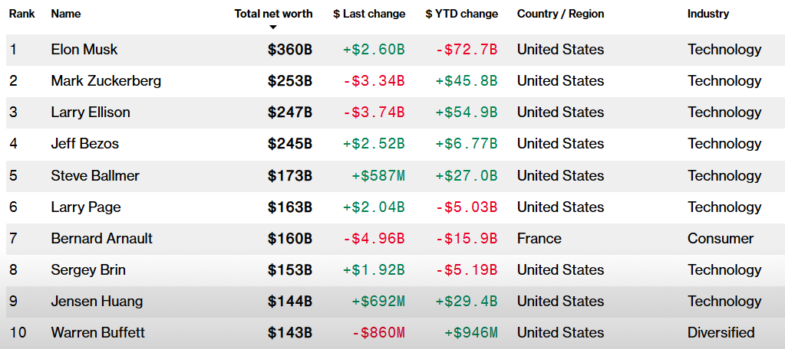This screenshot has width=785, height=349.
Task: Sort by Total net worth column
Action: (273, 14)
